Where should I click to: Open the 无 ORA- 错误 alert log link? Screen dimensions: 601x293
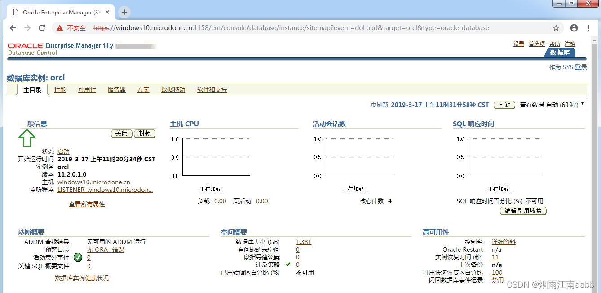tap(106, 249)
